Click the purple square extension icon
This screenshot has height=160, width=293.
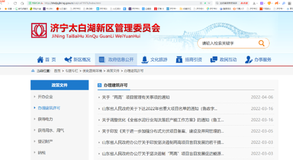tap(262, 3)
